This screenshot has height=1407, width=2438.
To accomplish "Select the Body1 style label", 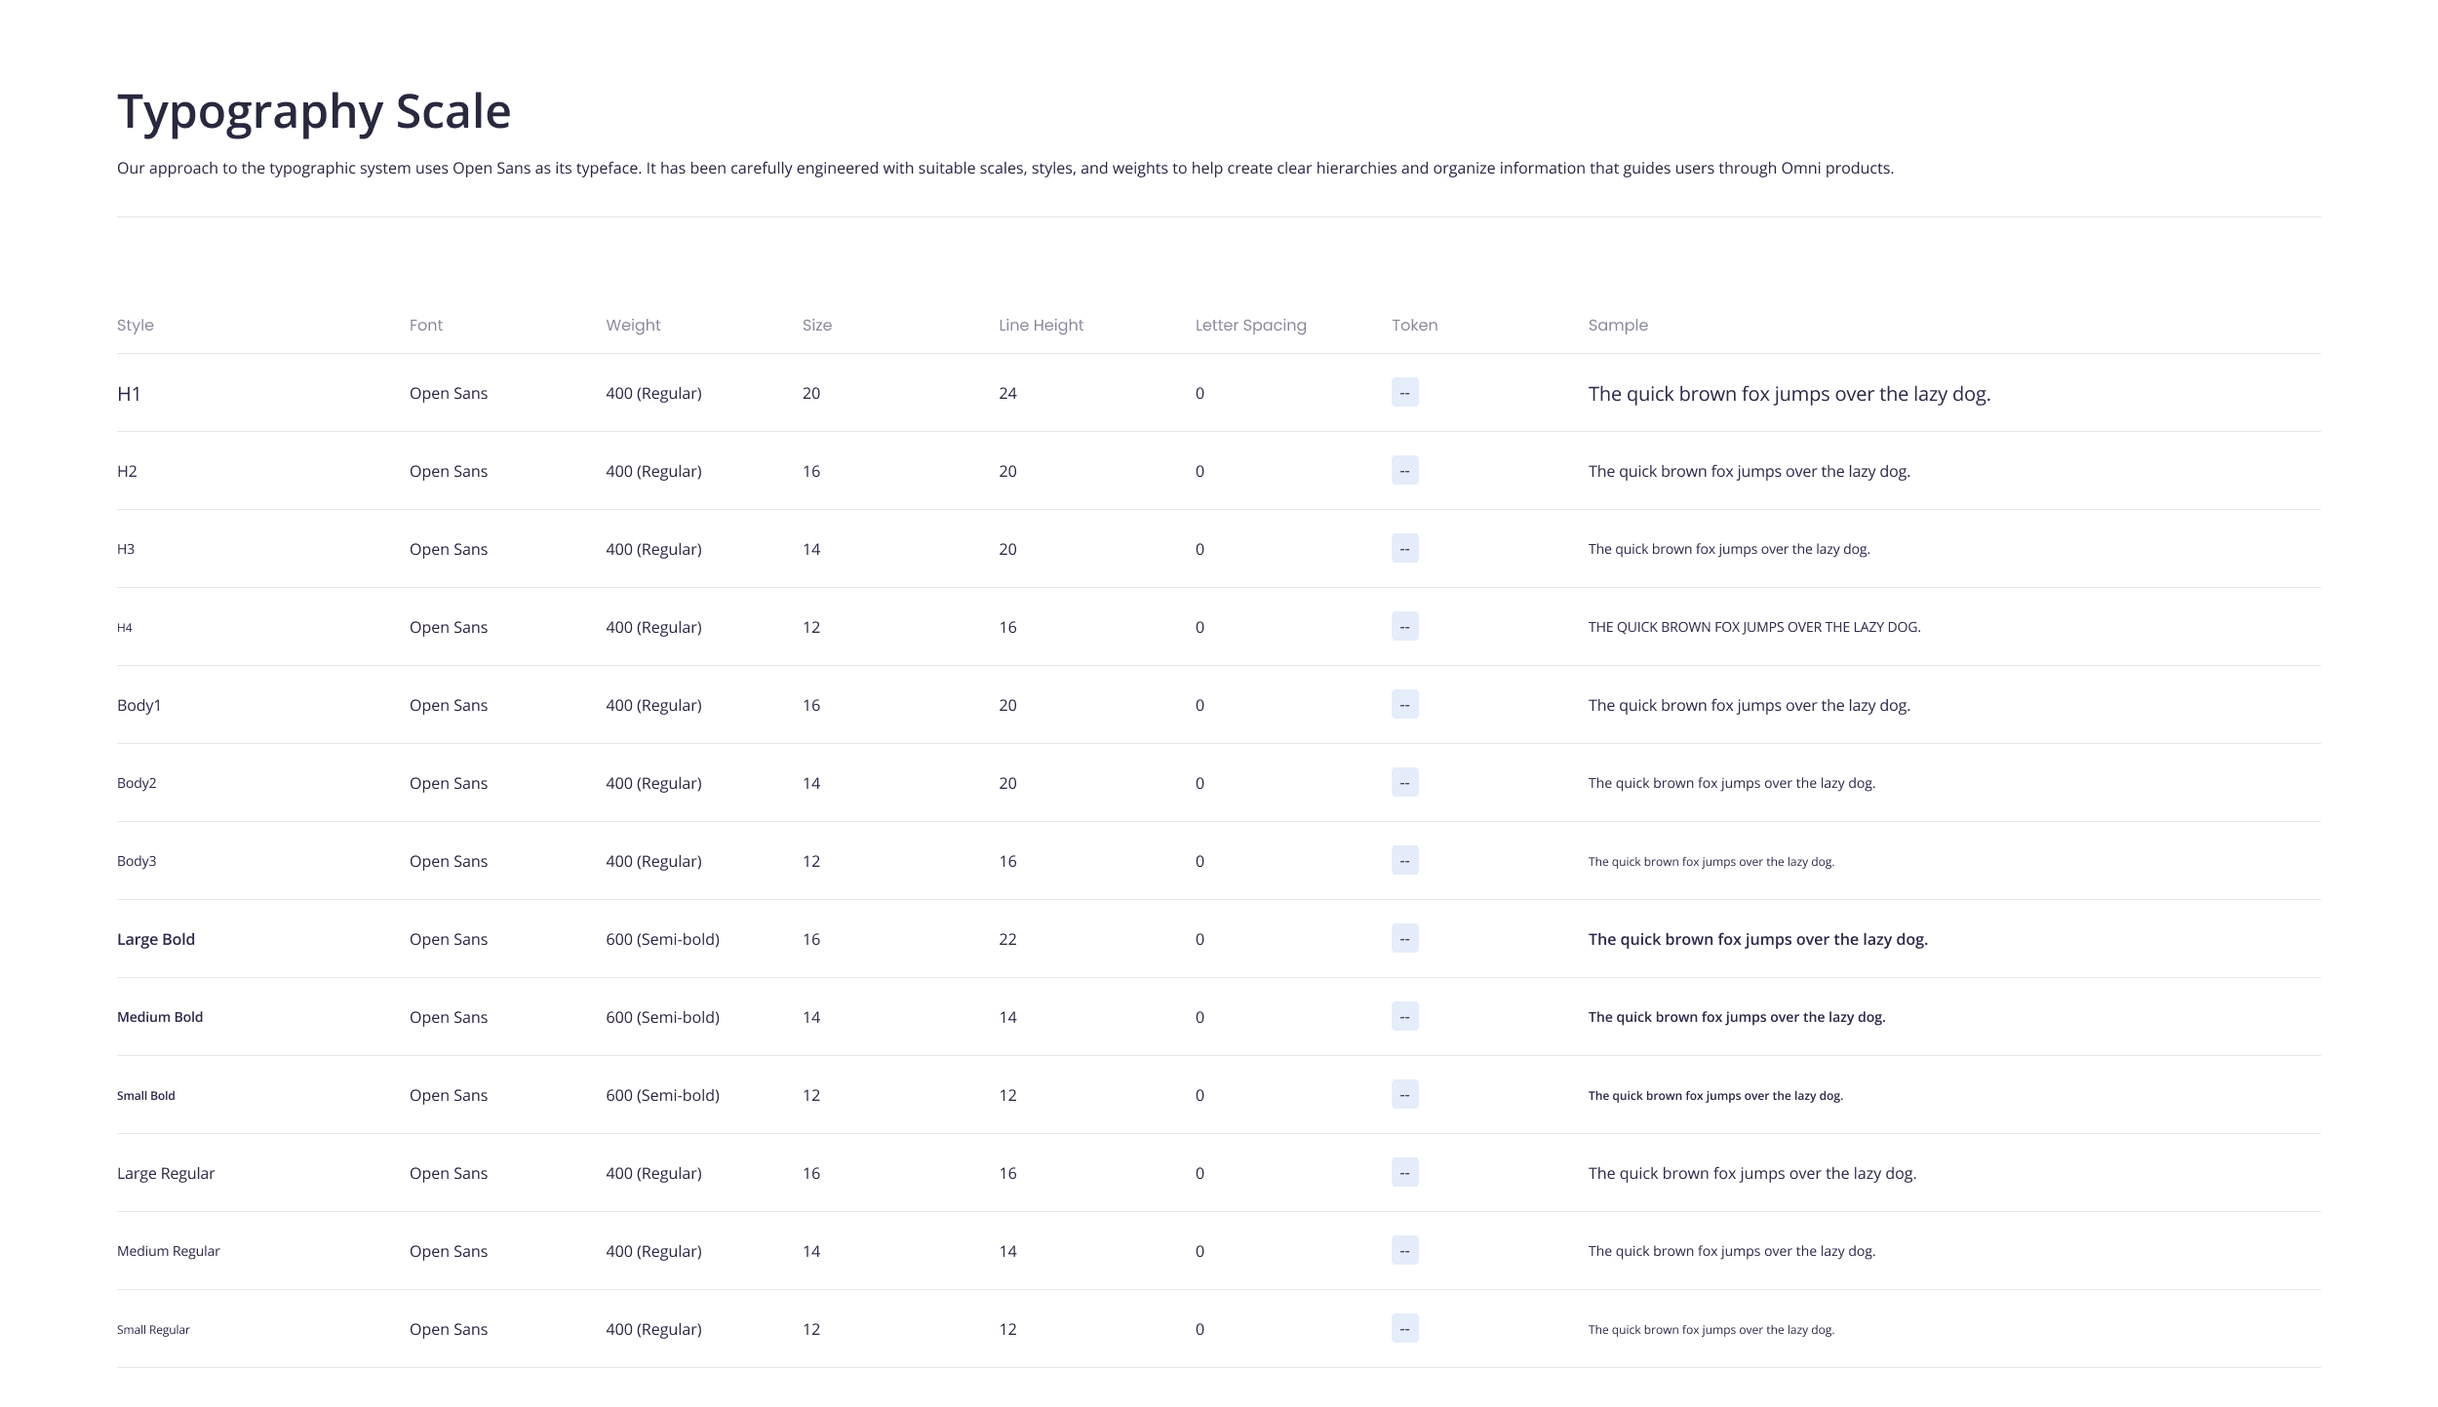I will [138, 705].
